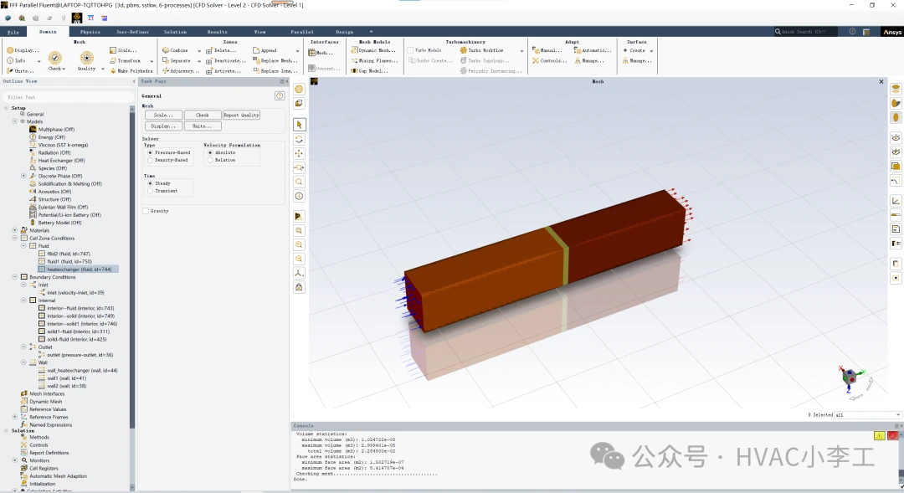This screenshot has height=493, width=904.
Task: Open the Surface Create dropdown
Action: coord(651,51)
